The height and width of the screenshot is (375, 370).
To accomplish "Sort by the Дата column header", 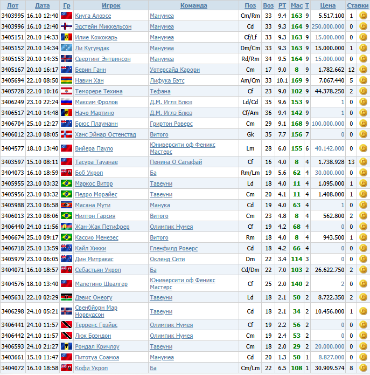I will click(42, 5).
